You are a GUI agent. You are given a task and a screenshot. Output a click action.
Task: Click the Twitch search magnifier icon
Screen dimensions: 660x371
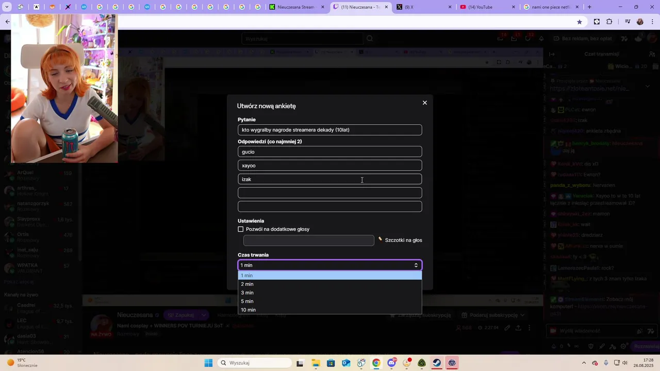[x=370, y=39]
